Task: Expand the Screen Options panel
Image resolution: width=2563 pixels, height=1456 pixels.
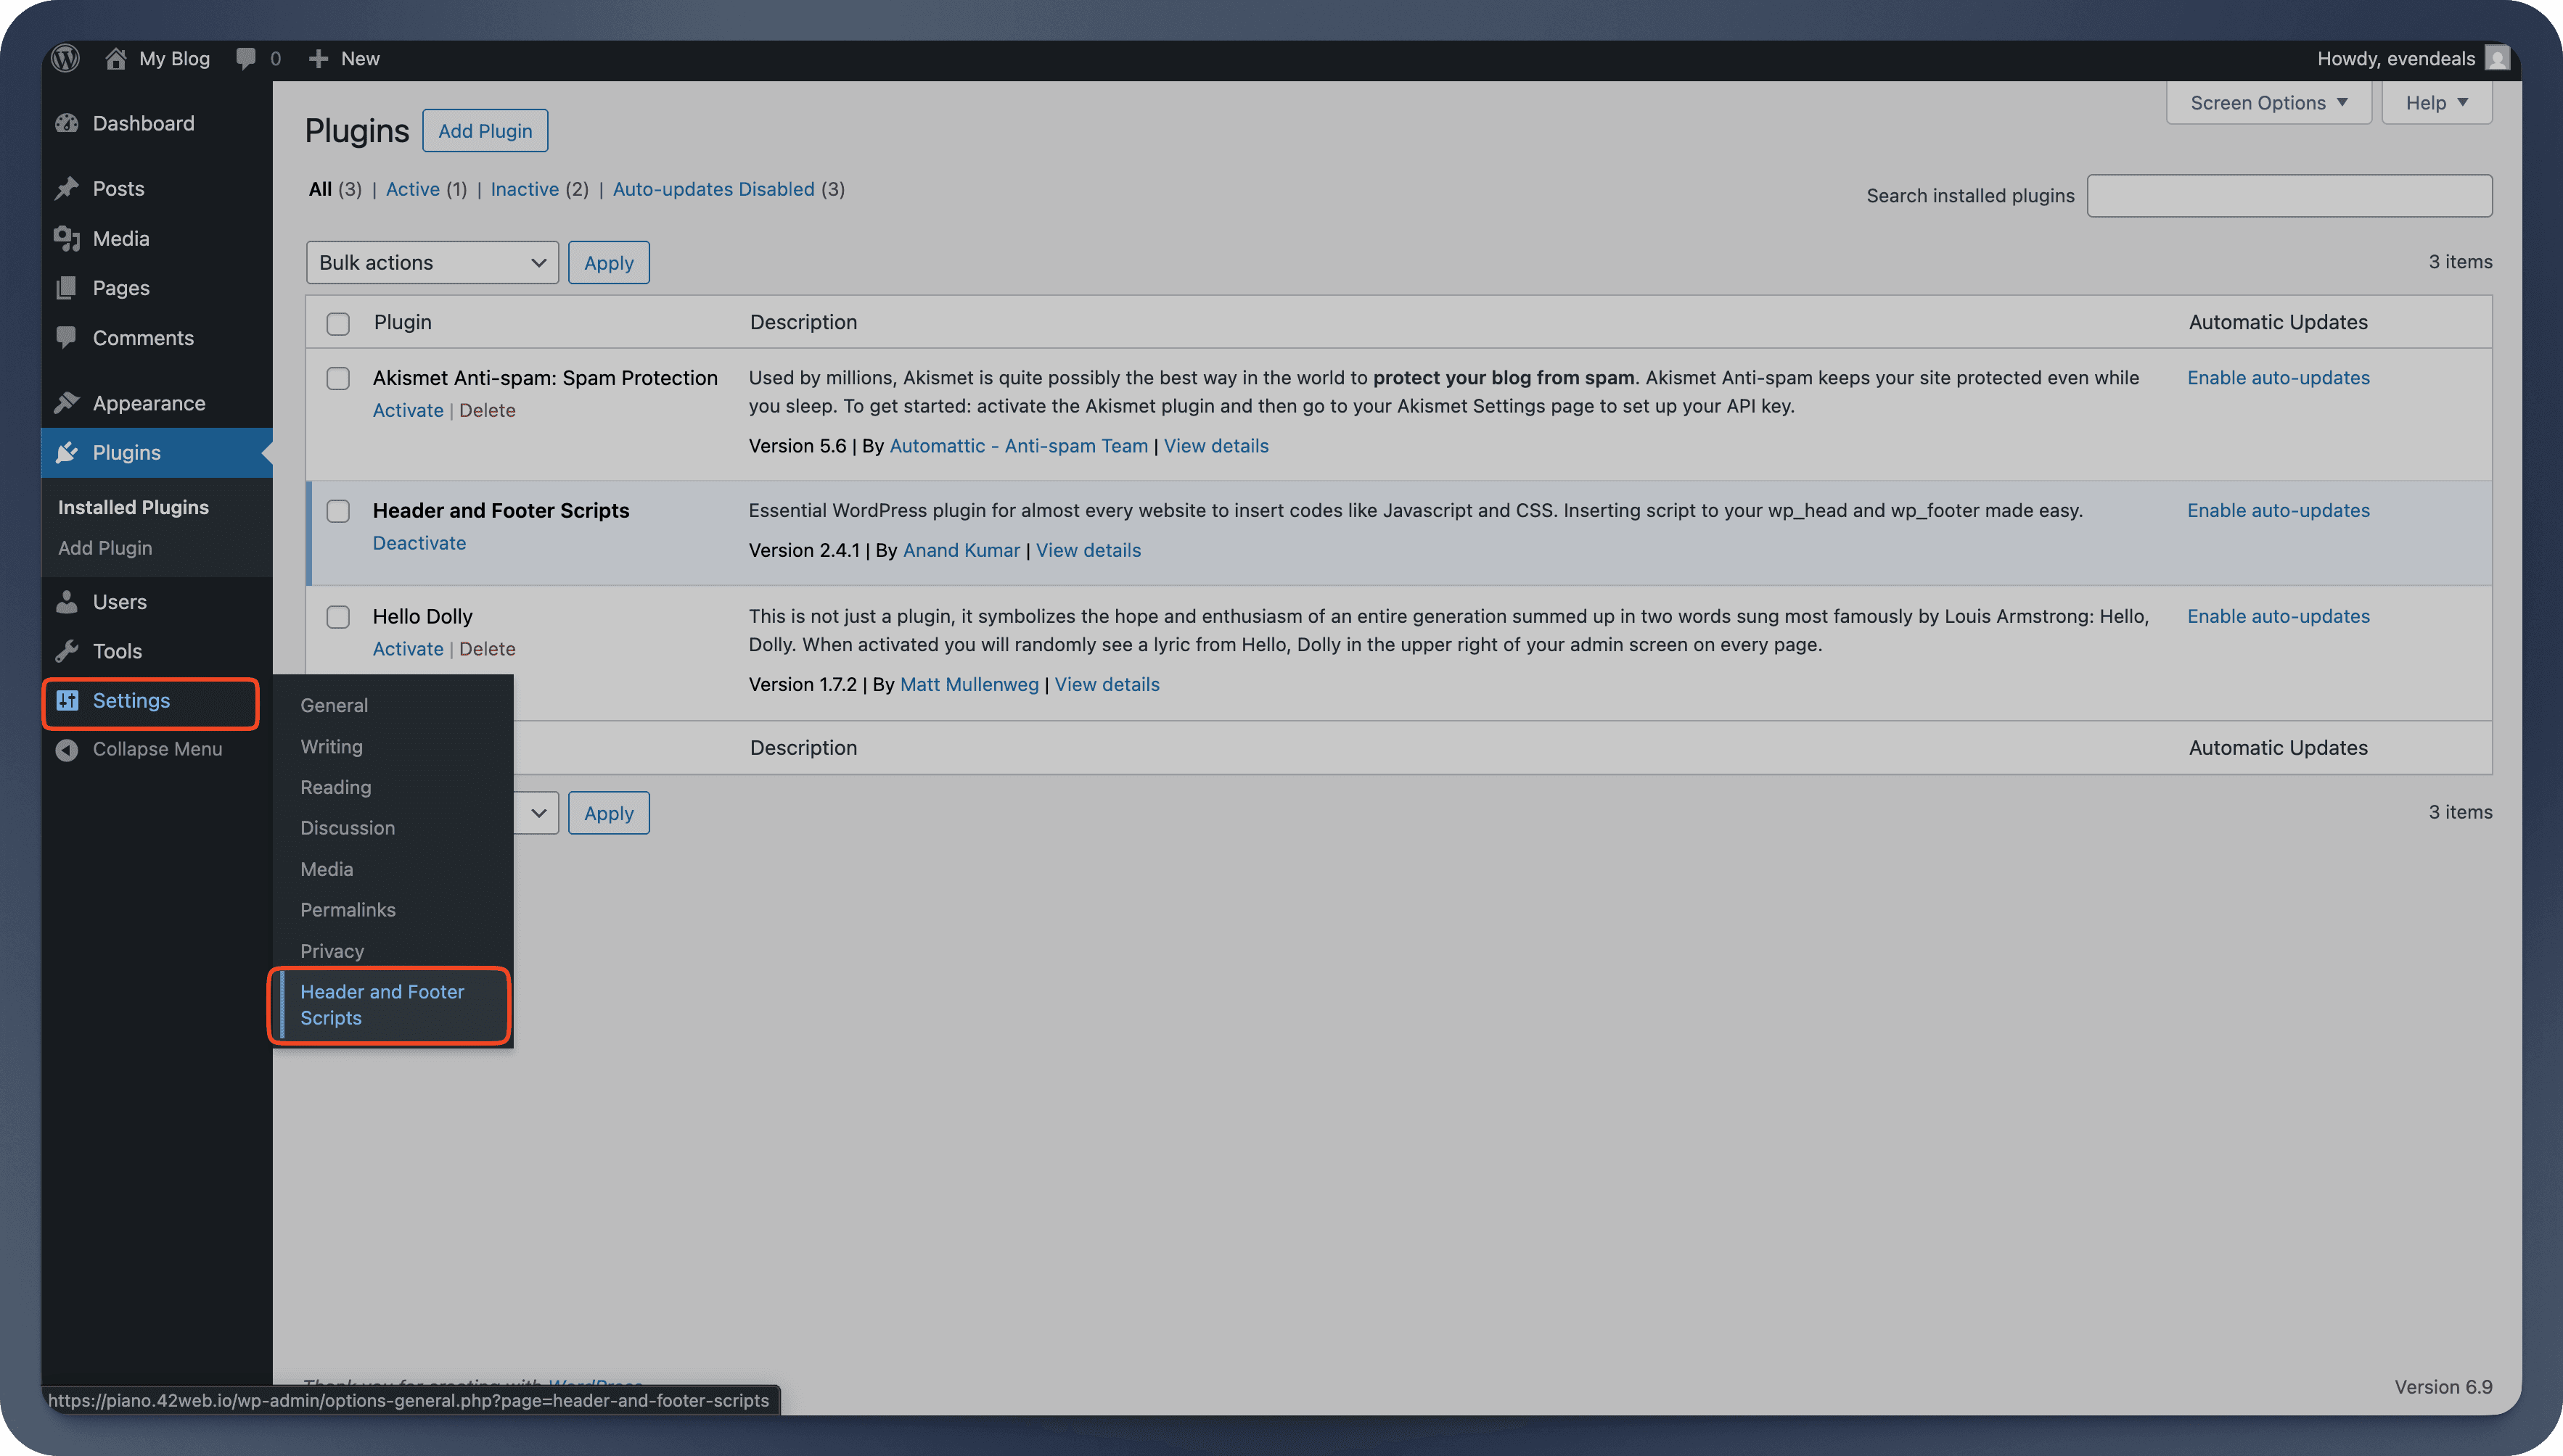Action: click(2268, 102)
